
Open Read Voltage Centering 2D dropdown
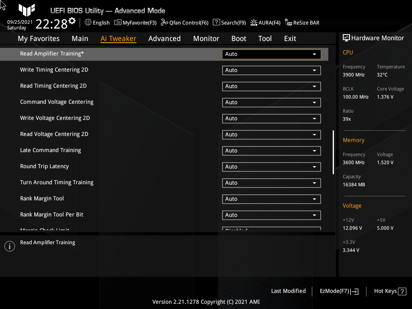pos(272,134)
